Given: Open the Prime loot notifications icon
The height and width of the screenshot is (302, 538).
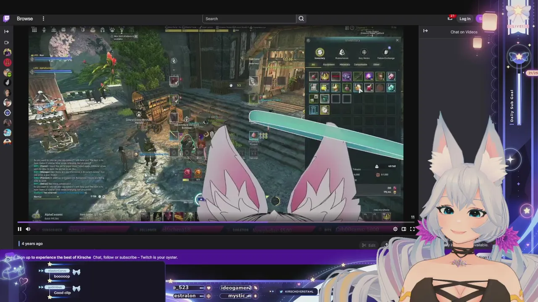Looking at the screenshot, I should [x=450, y=18].
